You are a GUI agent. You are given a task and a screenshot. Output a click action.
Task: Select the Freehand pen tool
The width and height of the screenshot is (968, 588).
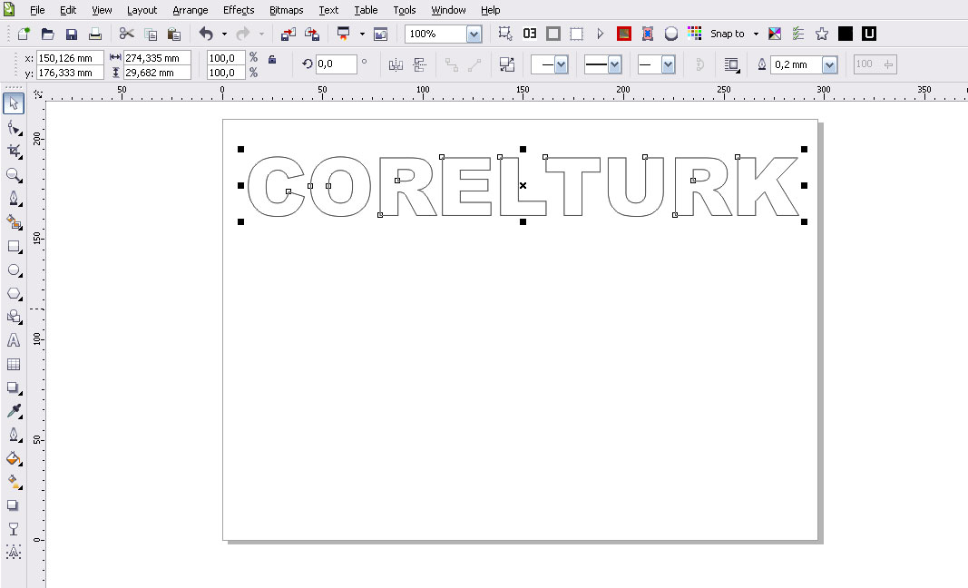pyautogui.click(x=14, y=199)
